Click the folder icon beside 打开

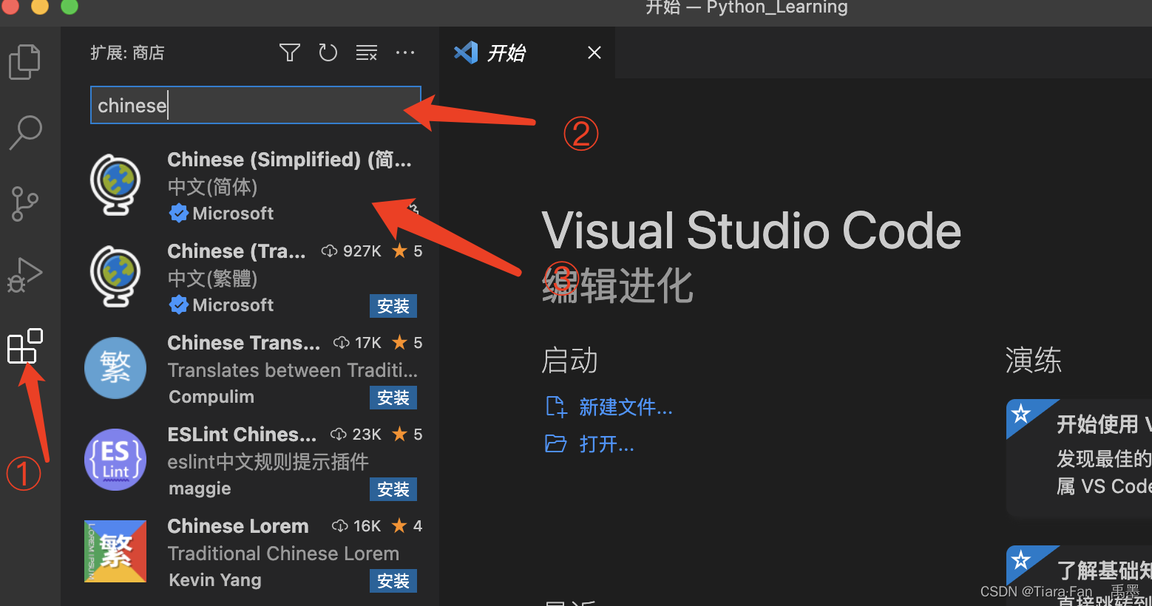point(555,443)
